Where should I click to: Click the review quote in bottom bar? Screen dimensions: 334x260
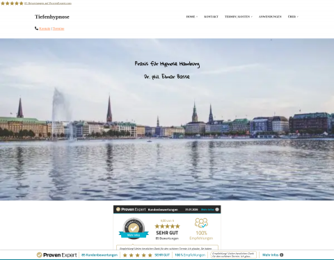233,254
